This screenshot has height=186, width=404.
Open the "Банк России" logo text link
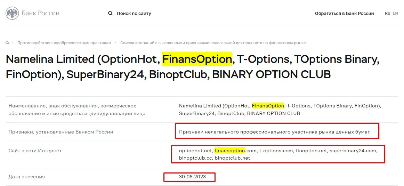click(x=40, y=14)
